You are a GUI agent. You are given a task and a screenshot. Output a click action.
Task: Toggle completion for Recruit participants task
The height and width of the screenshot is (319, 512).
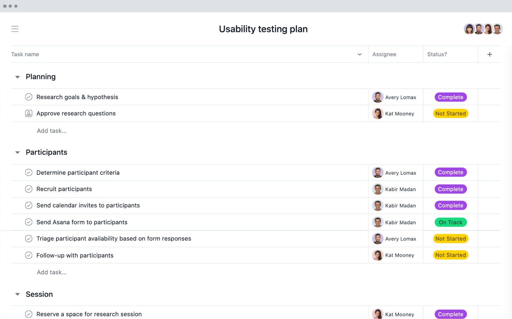(28, 189)
